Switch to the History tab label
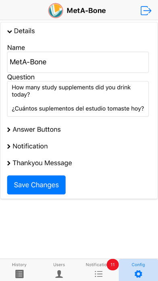The width and height of the screenshot is (158, 281). [19, 264]
